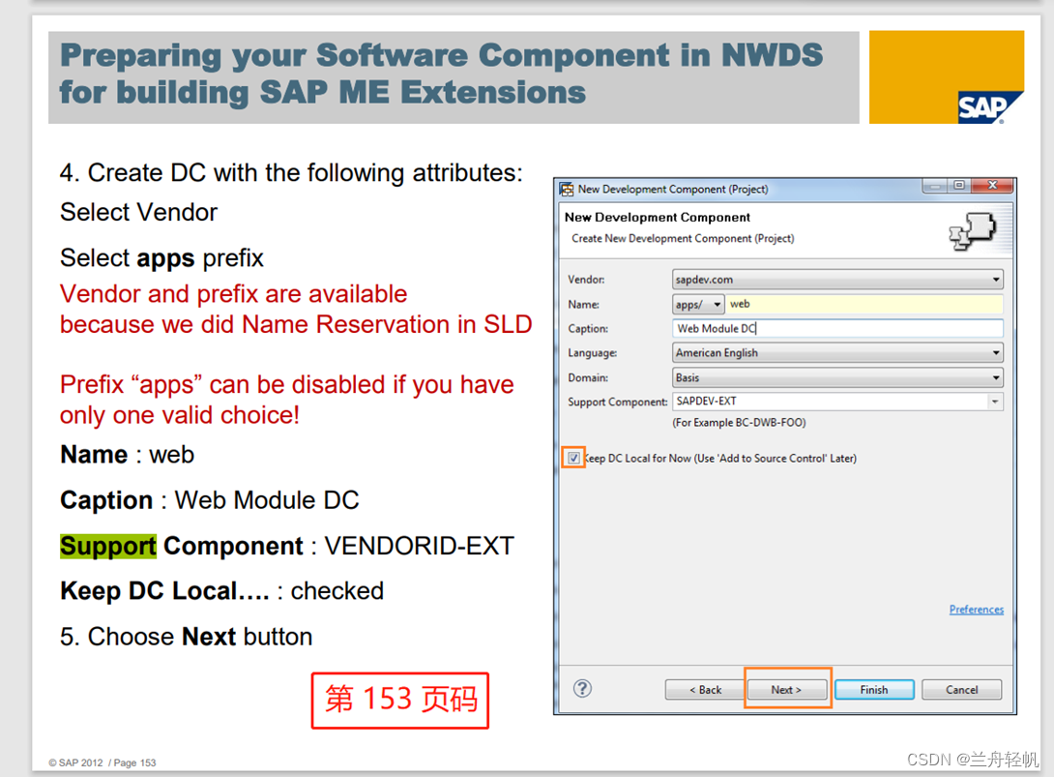1054x777 pixels.
Task: Click the Next button
Action: tap(787, 689)
